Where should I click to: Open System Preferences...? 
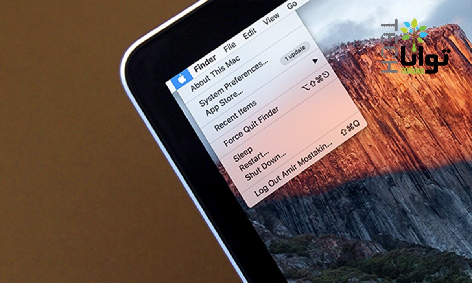pyautogui.click(x=234, y=83)
